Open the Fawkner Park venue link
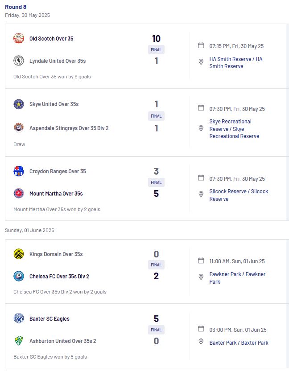This screenshot has height=371, width=289. [x=237, y=278]
